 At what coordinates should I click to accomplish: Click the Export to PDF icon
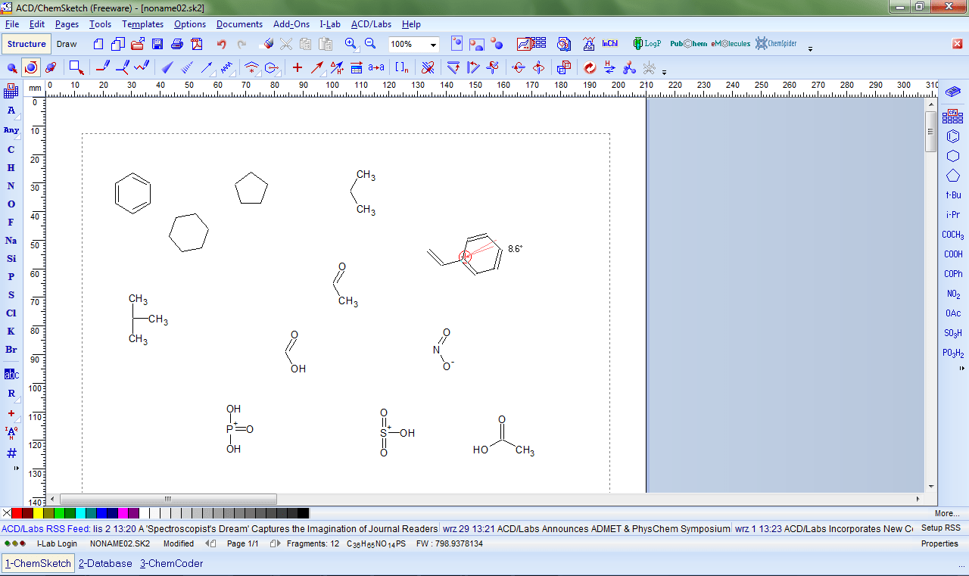pos(197,44)
